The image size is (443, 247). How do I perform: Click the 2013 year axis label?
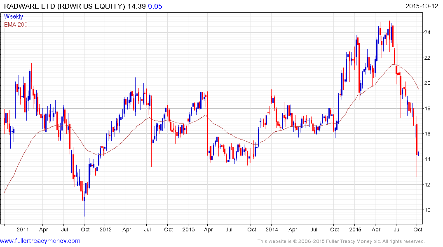188,229
